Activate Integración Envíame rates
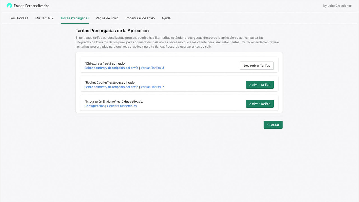Viewport: 359px width, 202px height. [260, 104]
